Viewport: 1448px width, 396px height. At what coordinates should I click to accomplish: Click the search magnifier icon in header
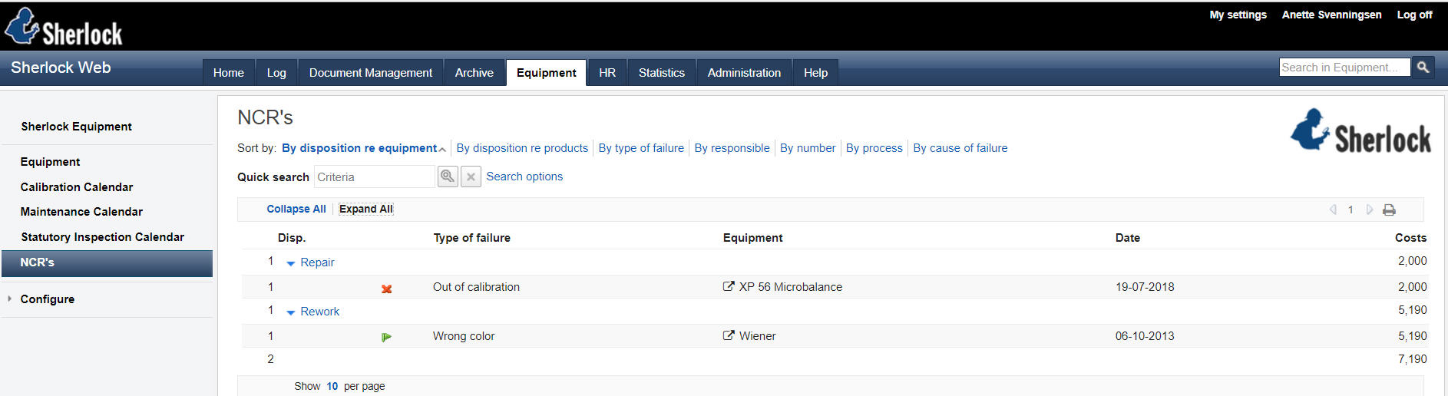[1423, 68]
